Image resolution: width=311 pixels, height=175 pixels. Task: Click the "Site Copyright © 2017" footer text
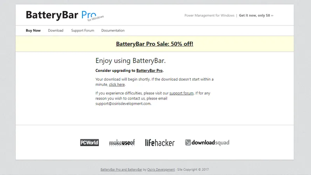(194, 170)
